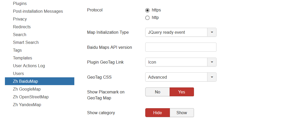304x123 pixels.
Task: Set Show category to Hide
Action: [157, 113]
